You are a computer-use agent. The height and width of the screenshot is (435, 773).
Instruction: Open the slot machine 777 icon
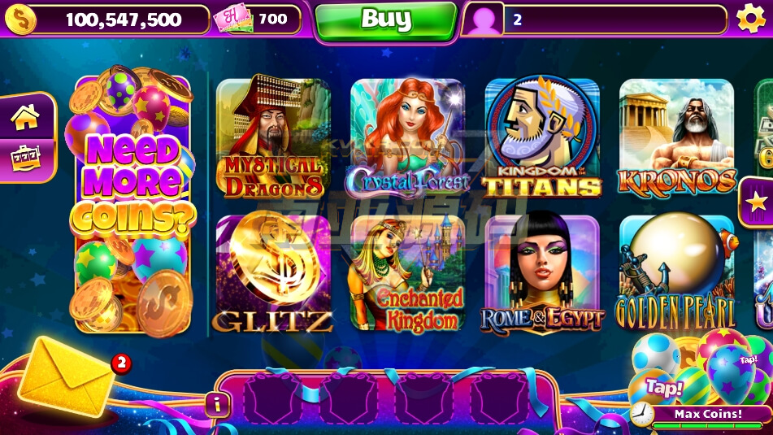(25, 159)
